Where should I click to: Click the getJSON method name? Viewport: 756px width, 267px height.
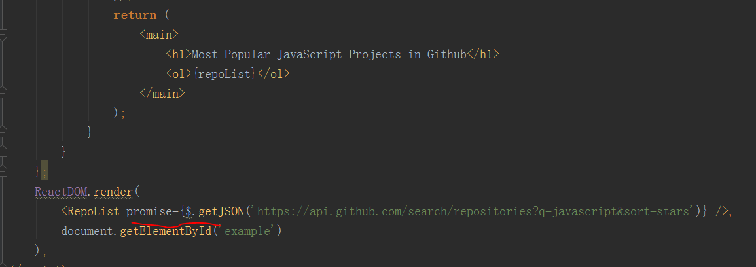pos(221,211)
